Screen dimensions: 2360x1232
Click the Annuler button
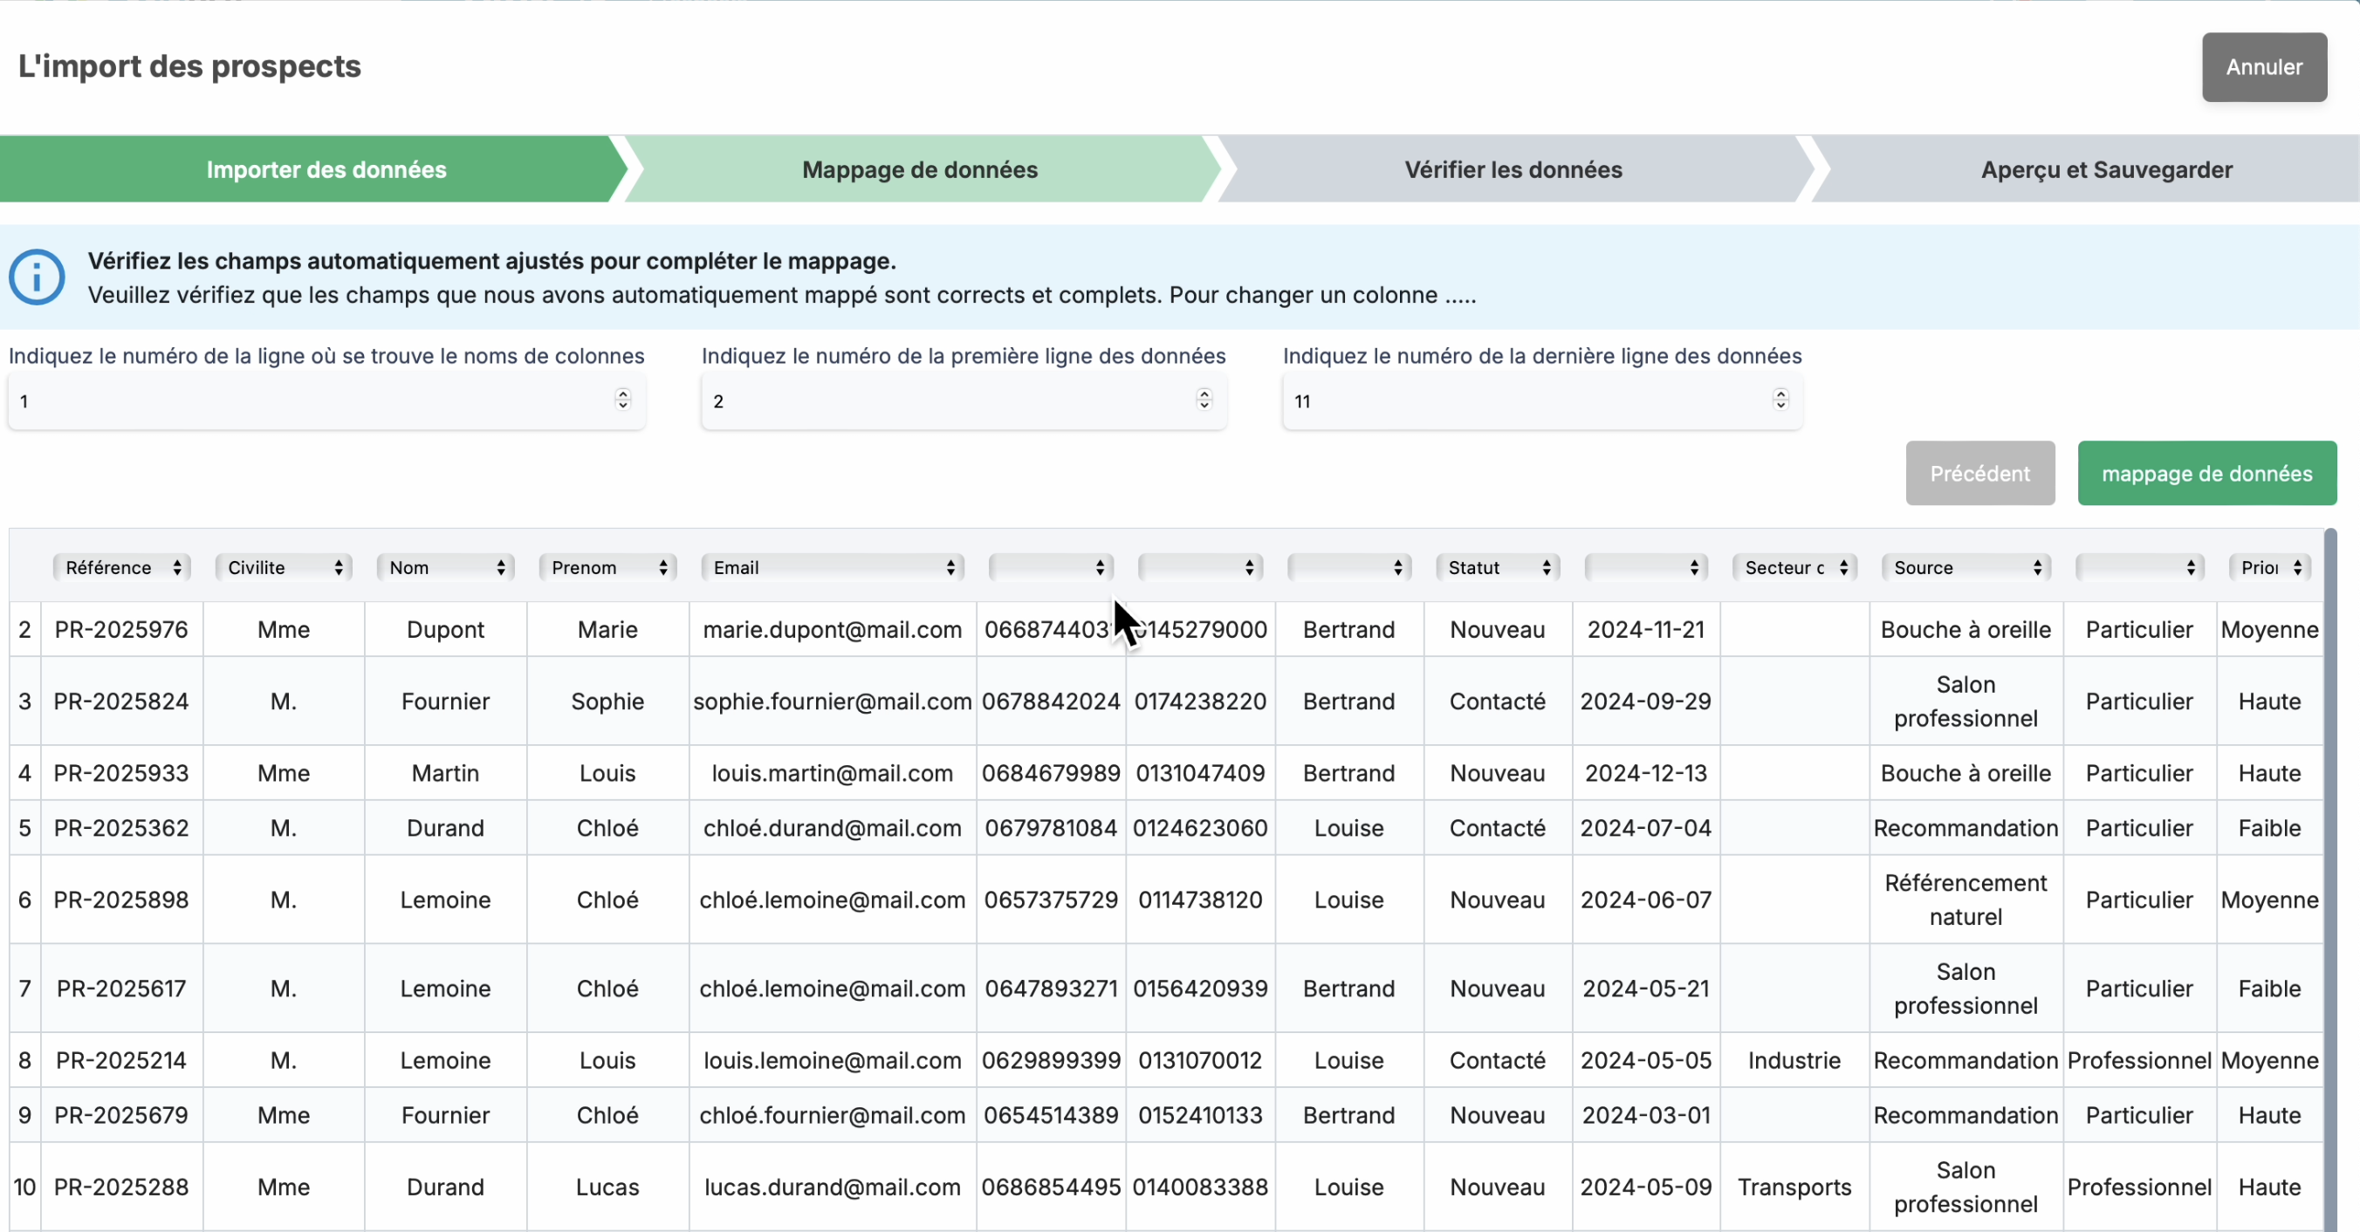2264,67
